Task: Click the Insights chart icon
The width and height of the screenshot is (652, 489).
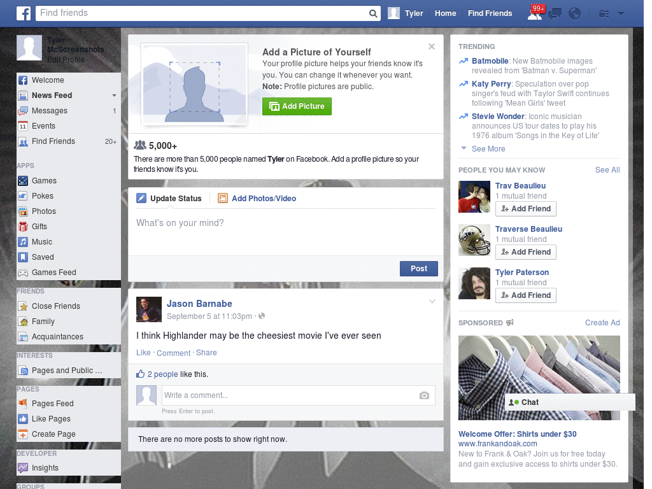Action: pyautogui.click(x=23, y=468)
